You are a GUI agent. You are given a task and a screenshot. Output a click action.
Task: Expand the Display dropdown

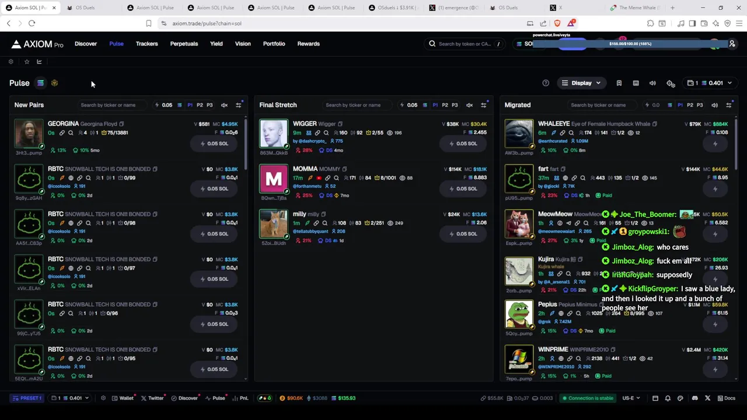tap(581, 83)
